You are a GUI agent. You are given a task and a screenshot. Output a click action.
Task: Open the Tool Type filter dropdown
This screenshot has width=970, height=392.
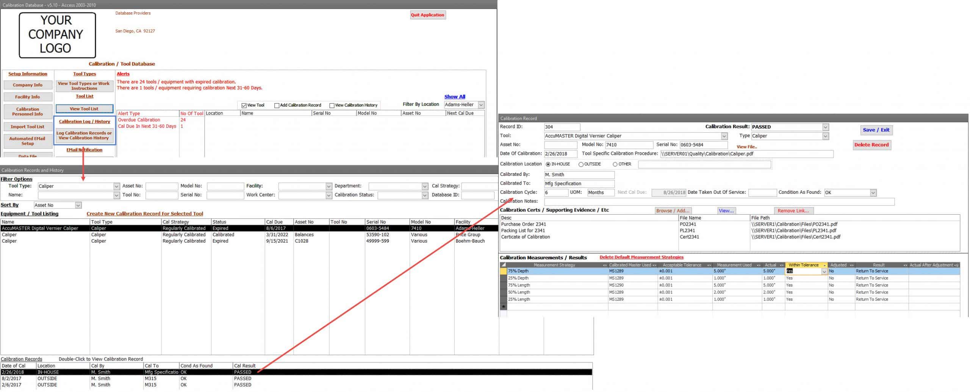coord(116,186)
